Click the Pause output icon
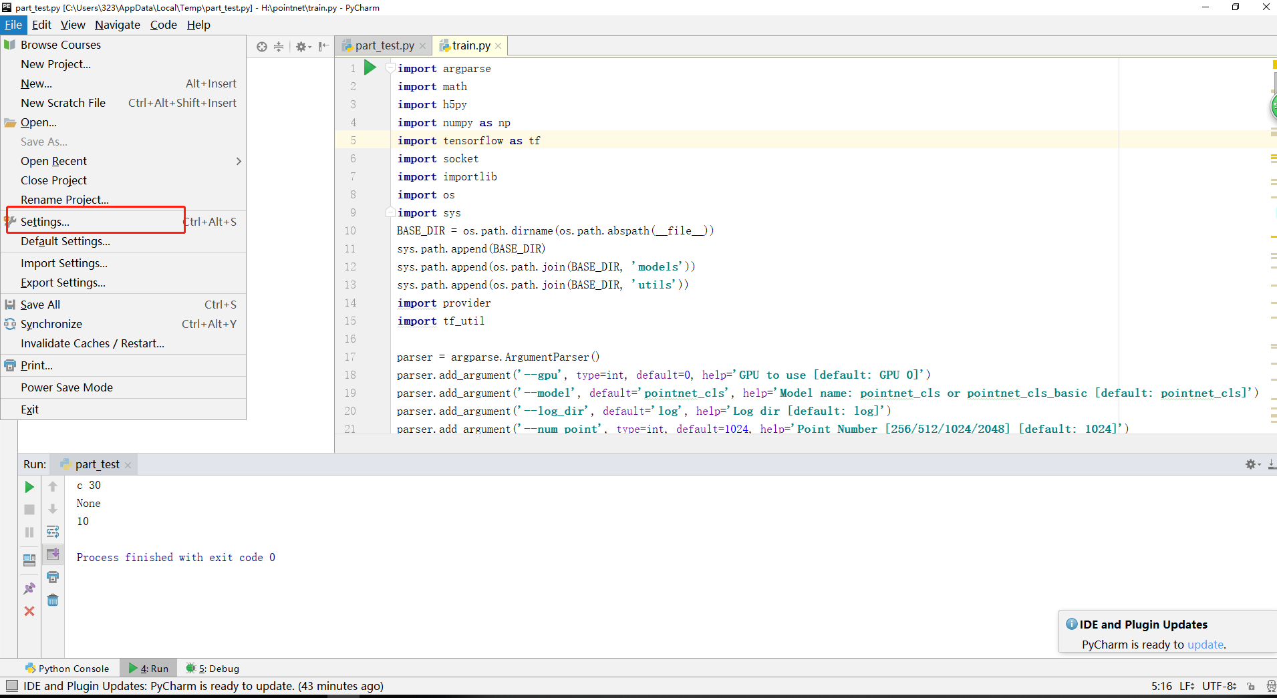Screen dimensions: 1277x698 pos(29,532)
